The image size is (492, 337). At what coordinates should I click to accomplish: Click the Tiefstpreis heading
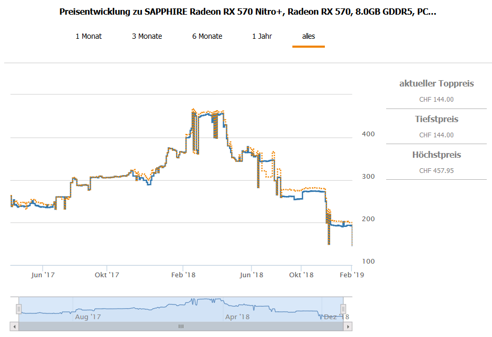coord(436,119)
